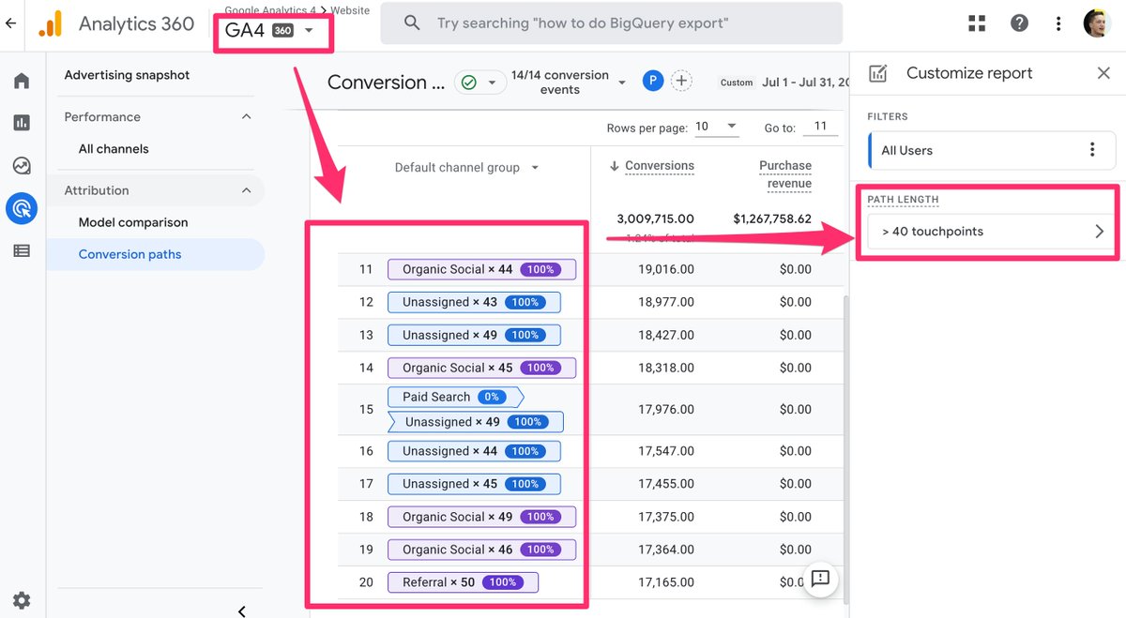Open the Google apps grid
This screenshot has height=618, width=1126.
(977, 23)
